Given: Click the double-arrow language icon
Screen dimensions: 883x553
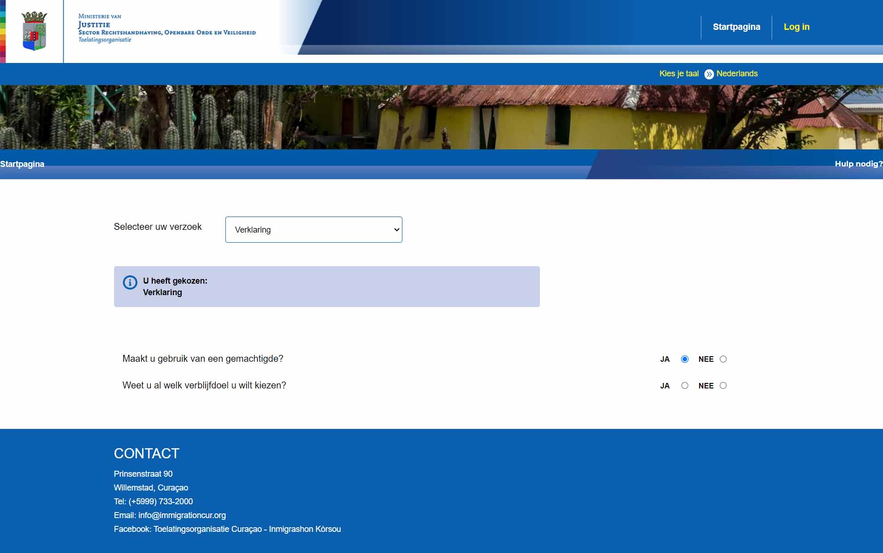Looking at the screenshot, I should [x=709, y=74].
